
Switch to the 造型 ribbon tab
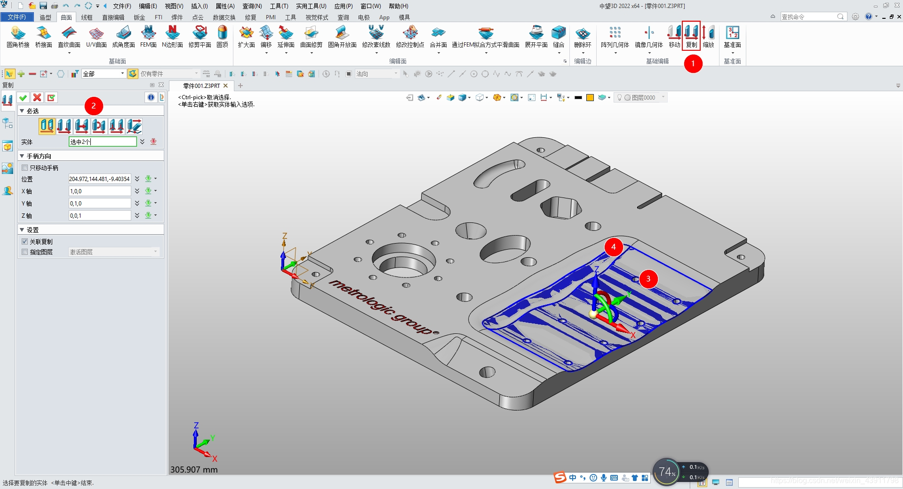point(45,17)
